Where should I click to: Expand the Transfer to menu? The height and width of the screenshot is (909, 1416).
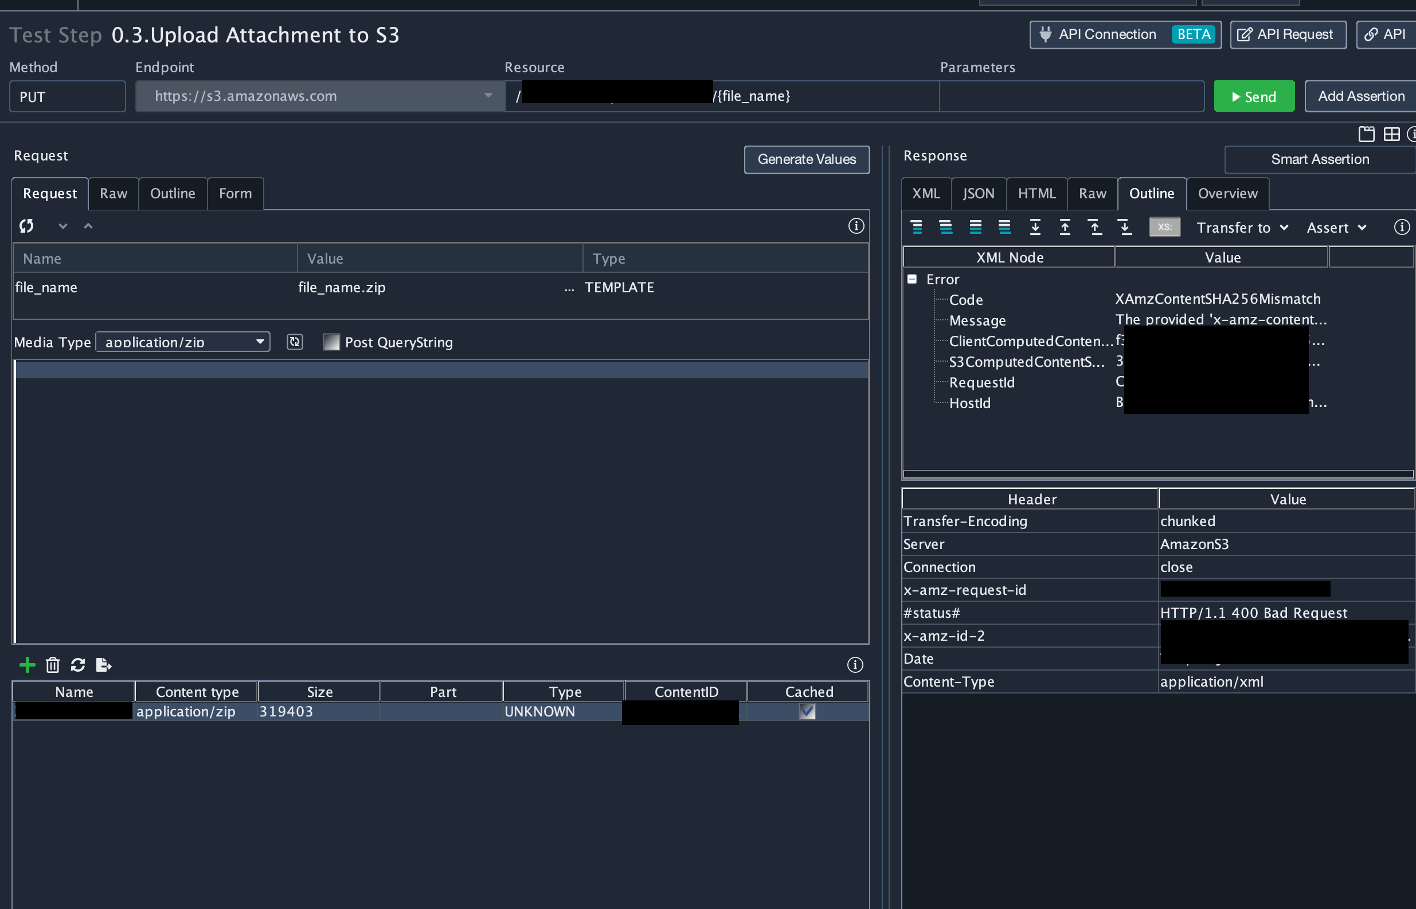[1242, 228]
